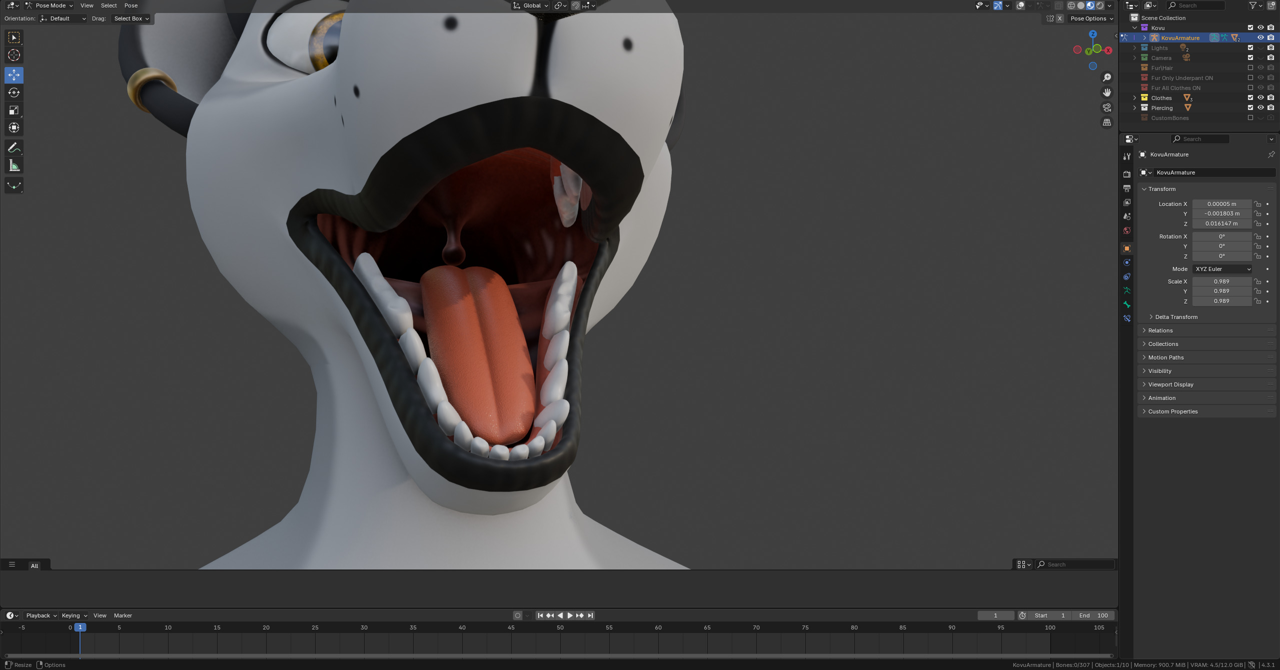Hide the Clothes collection in viewport
This screenshot has width=1280, height=670.
[1260, 97]
